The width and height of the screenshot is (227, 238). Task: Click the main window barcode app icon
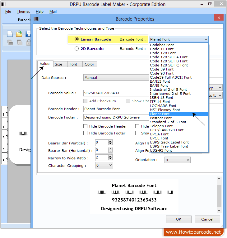click(x=4, y=4)
